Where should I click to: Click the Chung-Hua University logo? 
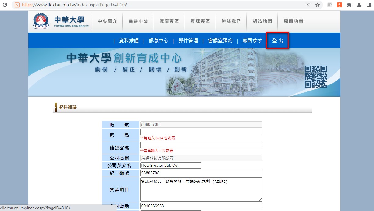coord(61,21)
